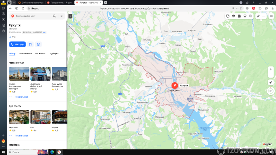Clear the search with the X button
This screenshot has width=276, height=155.
point(62,16)
